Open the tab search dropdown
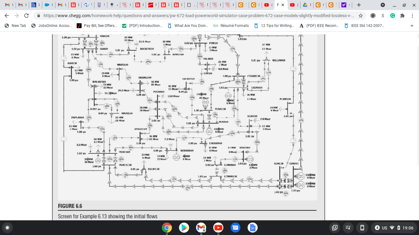The image size is (419, 235). [x=383, y=5]
